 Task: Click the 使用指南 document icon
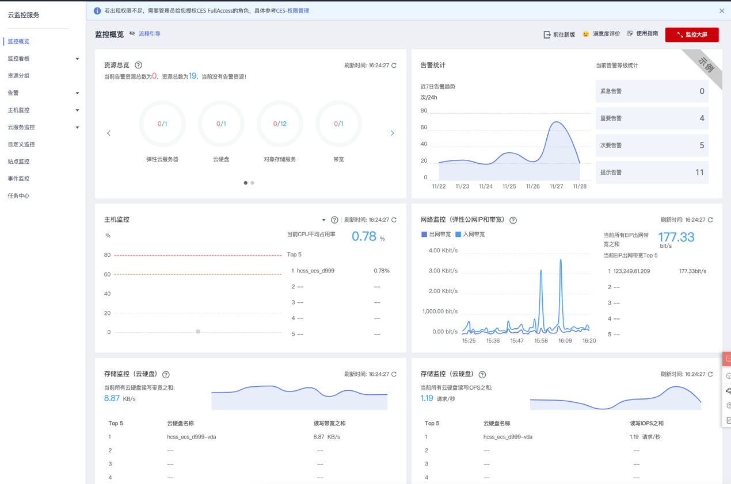click(x=630, y=34)
